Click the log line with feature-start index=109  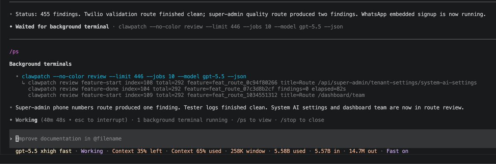pyautogui.click(x=196, y=95)
